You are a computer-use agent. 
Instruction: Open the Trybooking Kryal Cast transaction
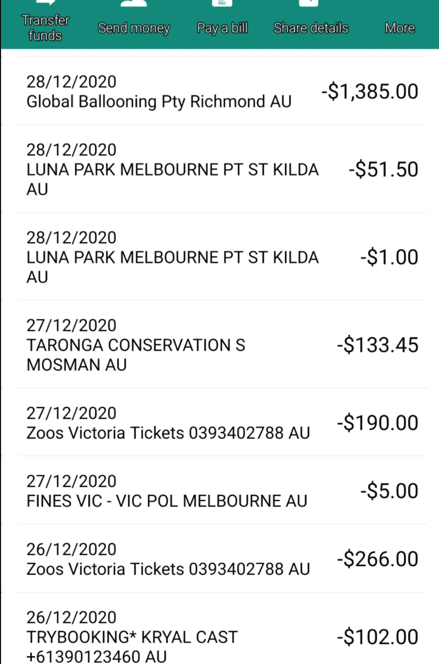222,629
